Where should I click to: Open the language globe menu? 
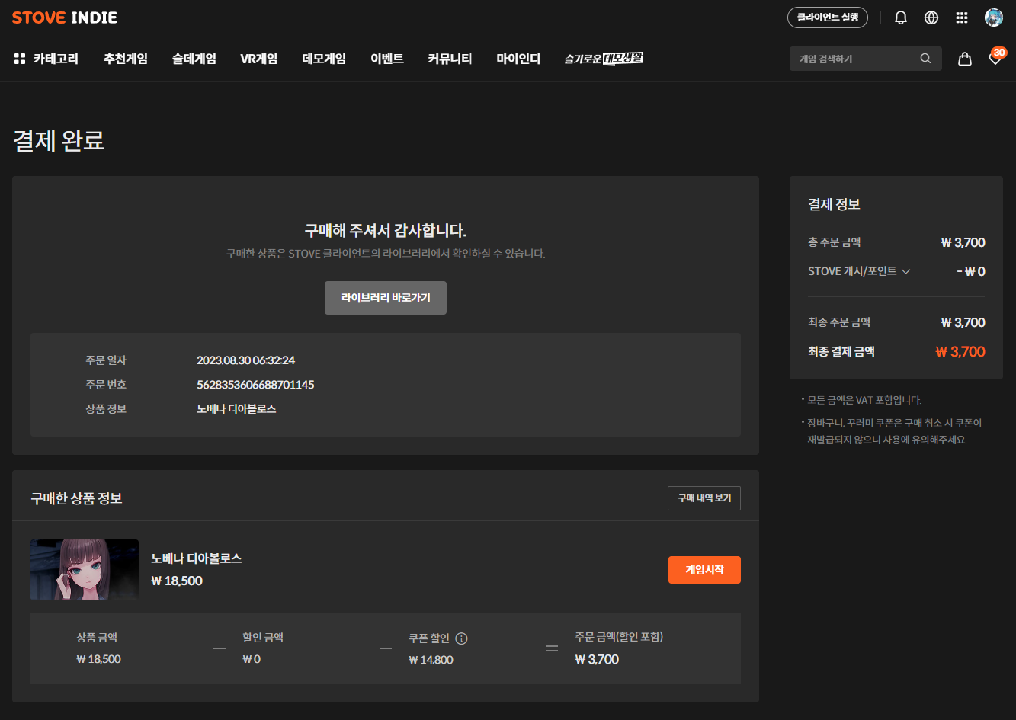[x=931, y=18]
